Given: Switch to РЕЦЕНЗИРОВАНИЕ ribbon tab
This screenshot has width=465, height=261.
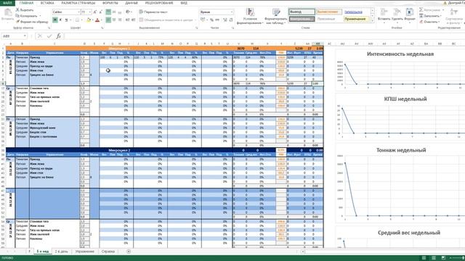Looking at the screenshot, I should (159, 3).
